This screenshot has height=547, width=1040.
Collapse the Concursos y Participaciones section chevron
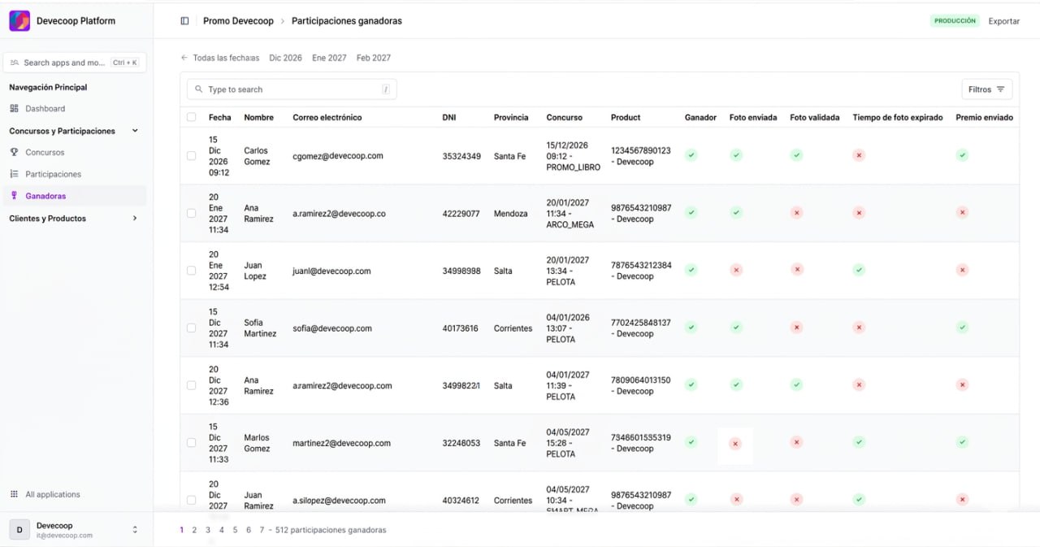pos(135,131)
